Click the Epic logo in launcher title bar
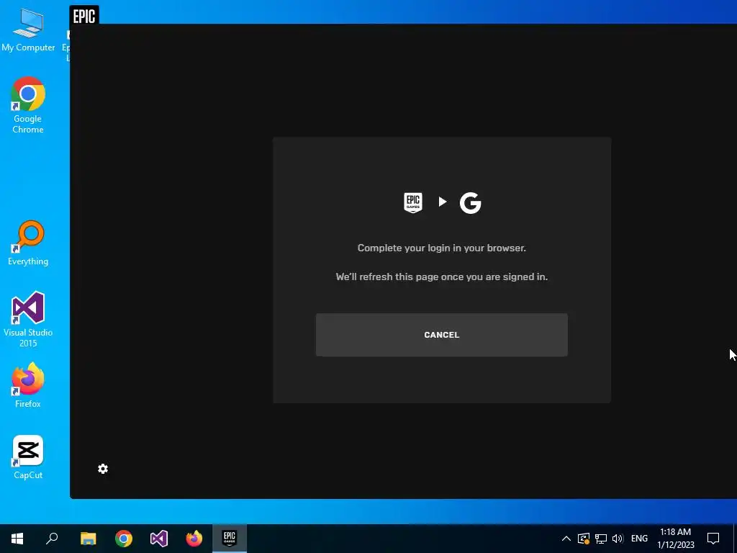The width and height of the screenshot is (737, 553). (x=84, y=17)
